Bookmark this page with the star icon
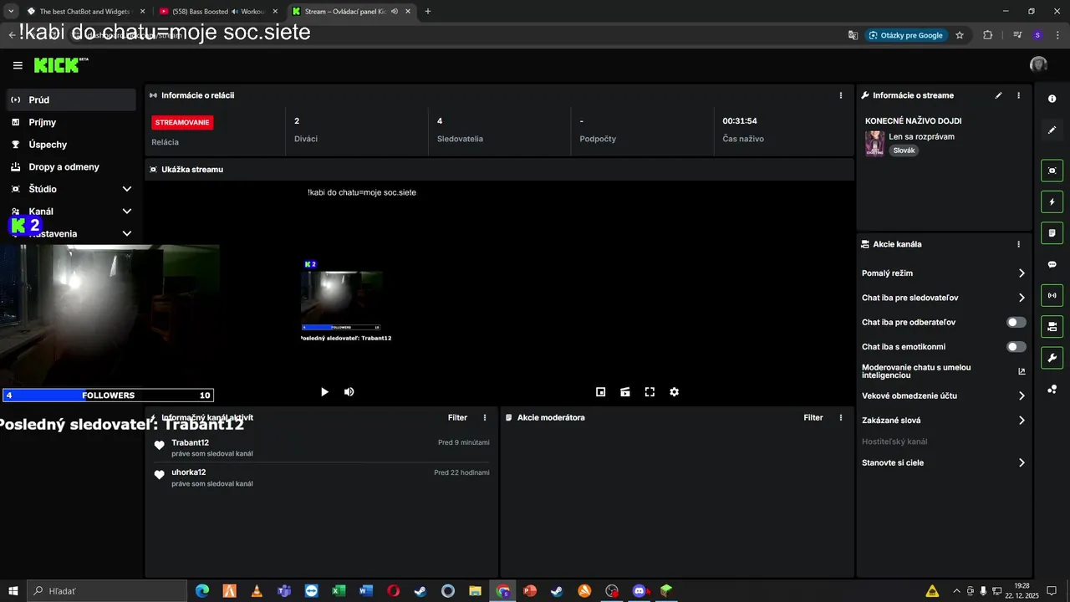 point(960,35)
